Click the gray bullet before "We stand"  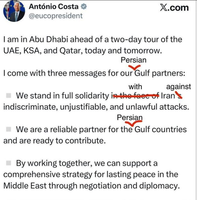(9, 96)
